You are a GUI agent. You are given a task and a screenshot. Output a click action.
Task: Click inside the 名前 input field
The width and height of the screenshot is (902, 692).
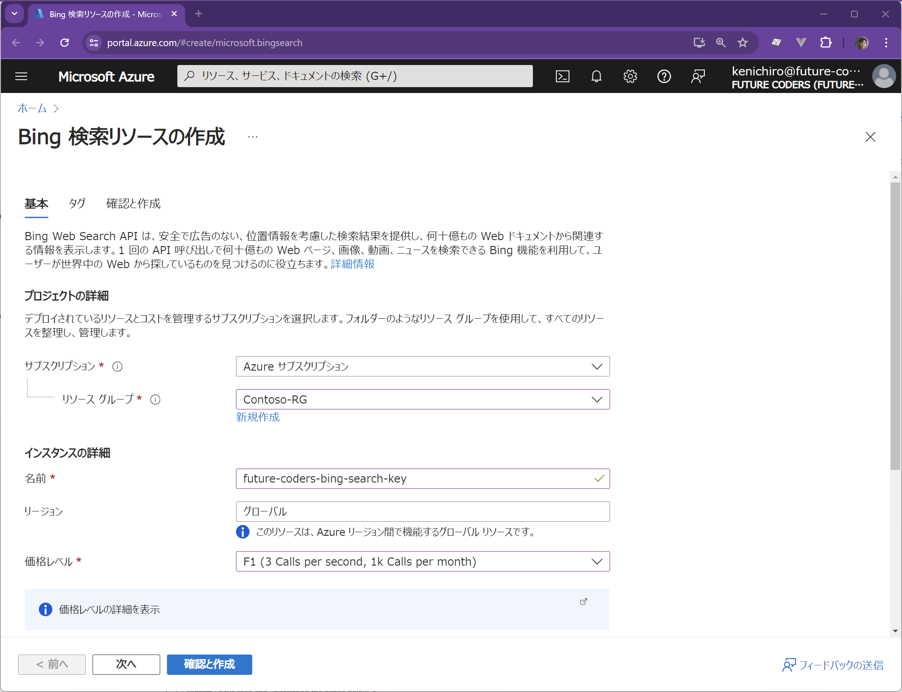point(406,478)
